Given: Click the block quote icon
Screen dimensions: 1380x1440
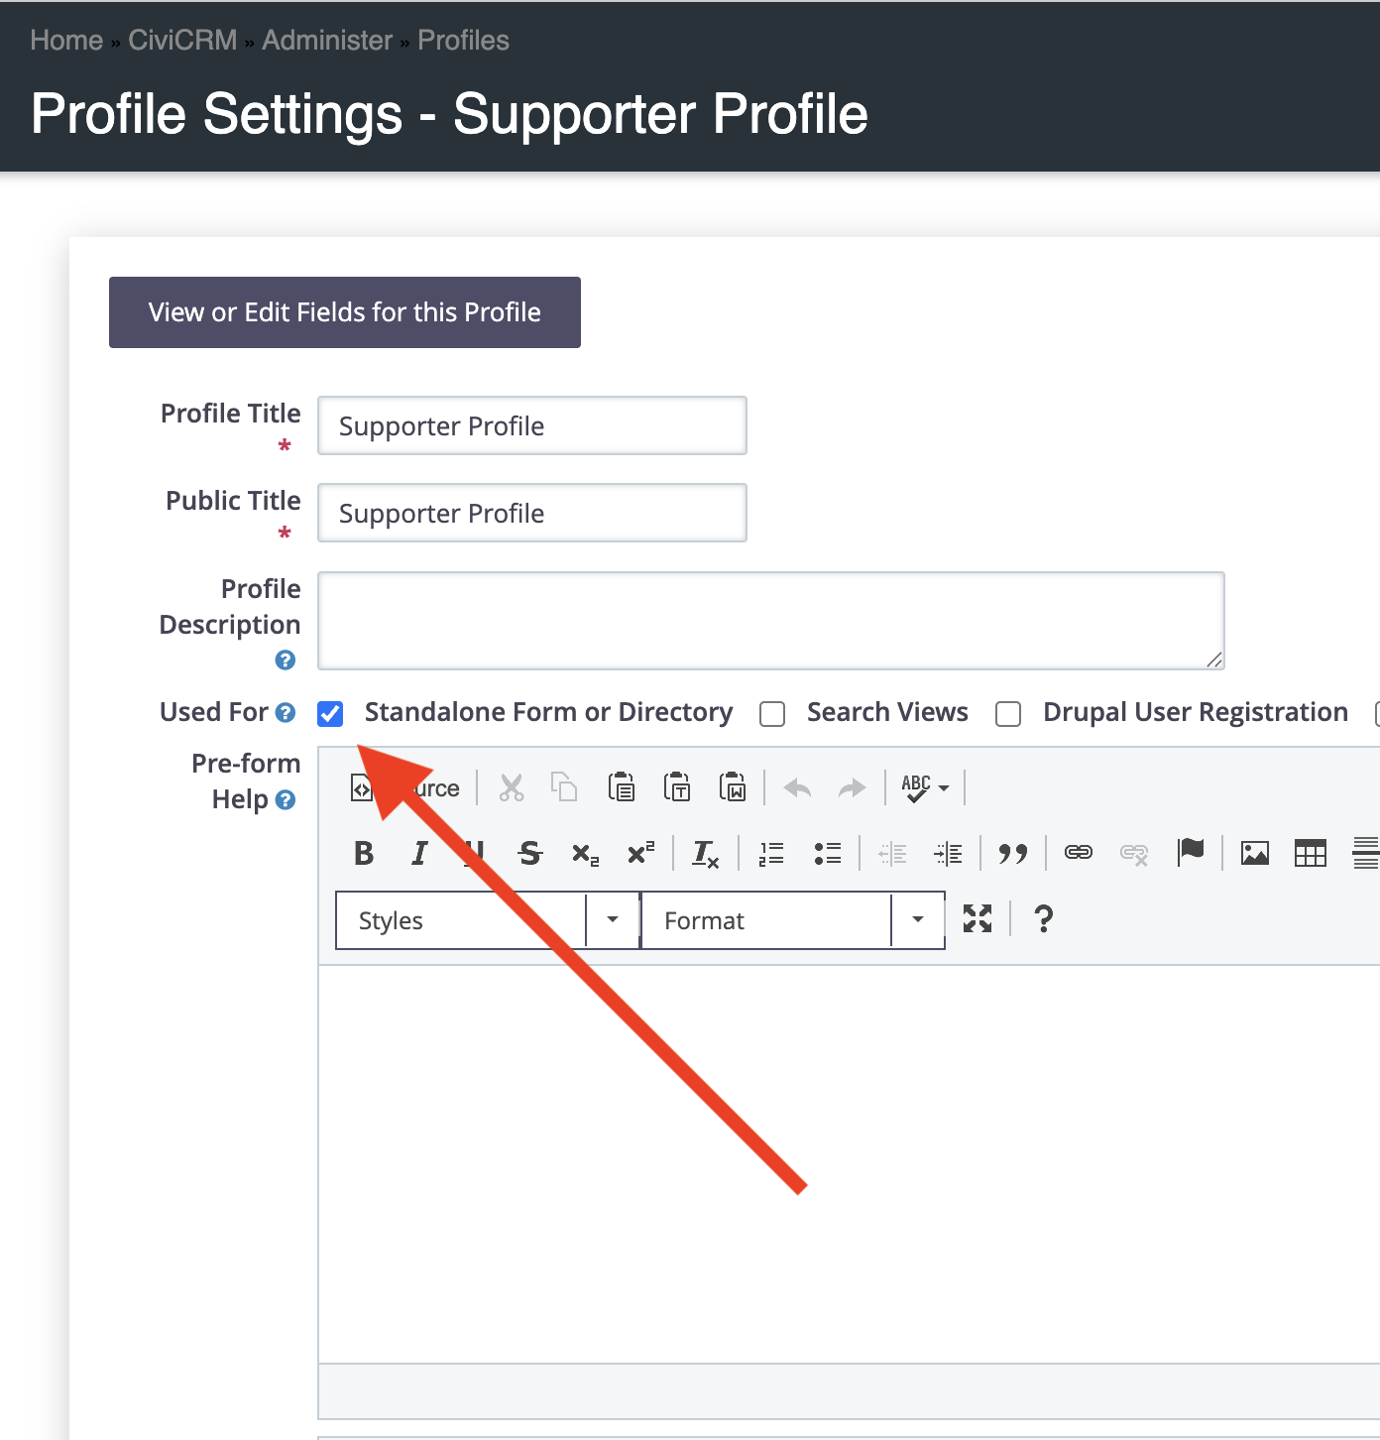Looking at the screenshot, I should [1012, 853].
